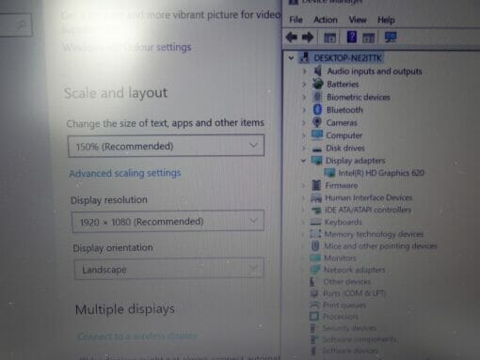Open the 150% (Recommended) scale dropdown

tap(166, 146)
